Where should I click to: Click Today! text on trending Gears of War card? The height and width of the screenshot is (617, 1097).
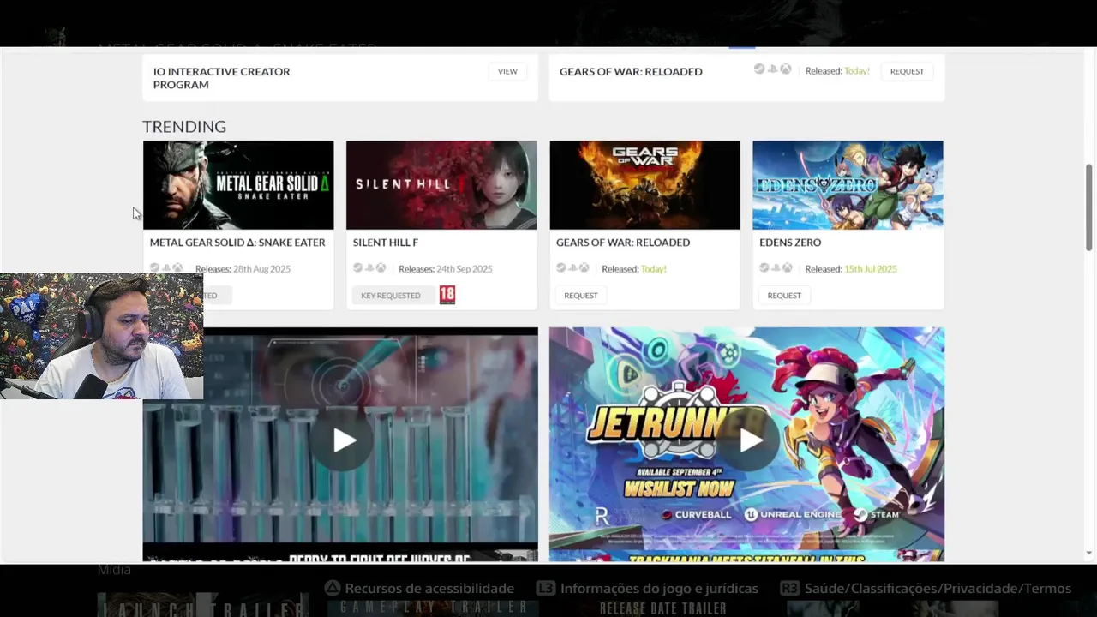(x=653, y=269)
